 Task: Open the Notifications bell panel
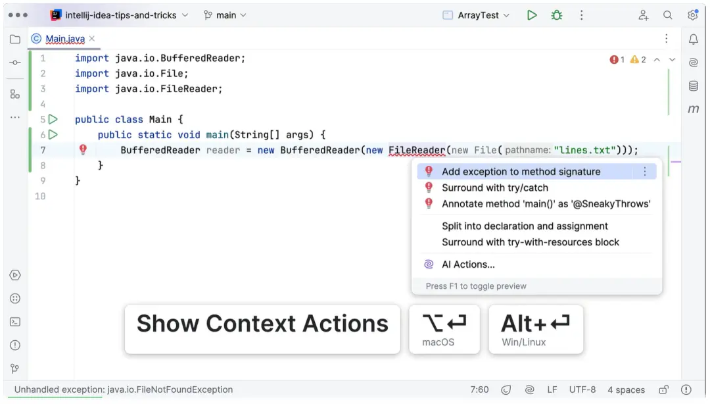click(693, 39)
